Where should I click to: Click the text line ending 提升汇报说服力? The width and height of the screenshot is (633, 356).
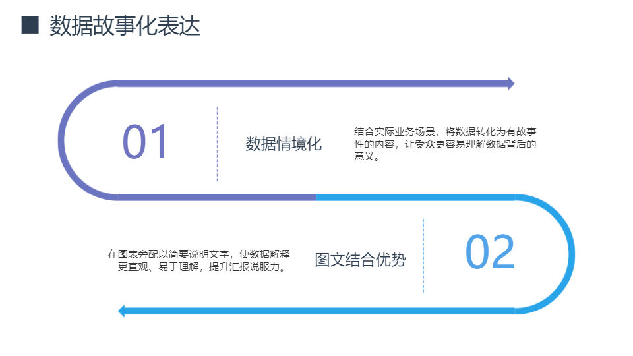(202, 267)
